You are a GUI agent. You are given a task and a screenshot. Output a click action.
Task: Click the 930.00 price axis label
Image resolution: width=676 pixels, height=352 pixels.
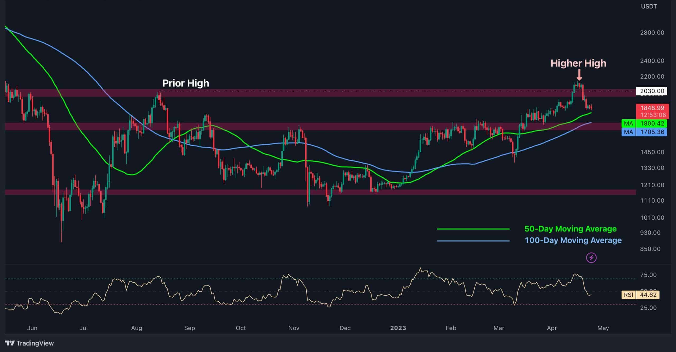click(650, 233)
